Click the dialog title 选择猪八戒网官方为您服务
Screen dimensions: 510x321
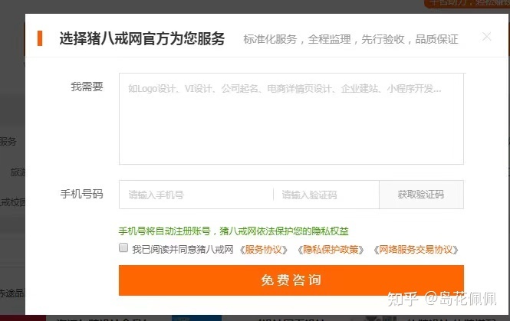(x=142, y=38)
